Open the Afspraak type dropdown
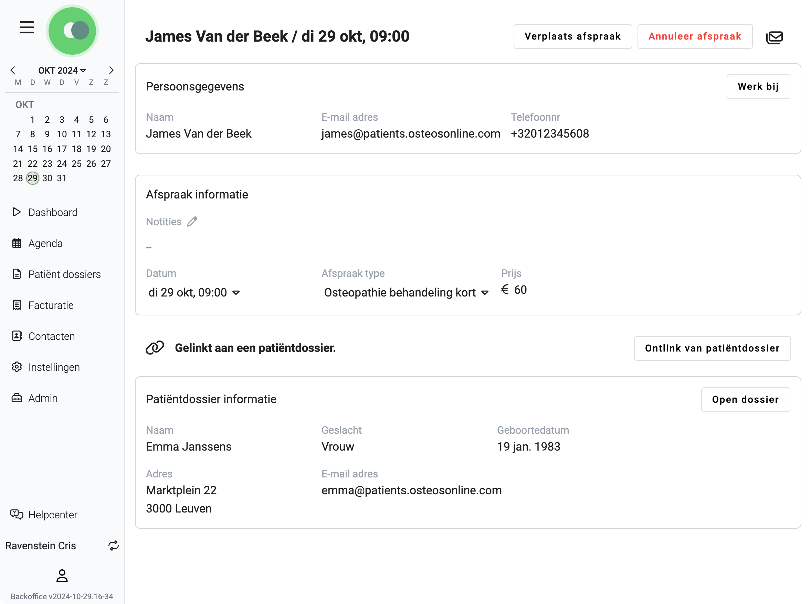This screenshot has height=604, width=811. [x=485, y=292]
